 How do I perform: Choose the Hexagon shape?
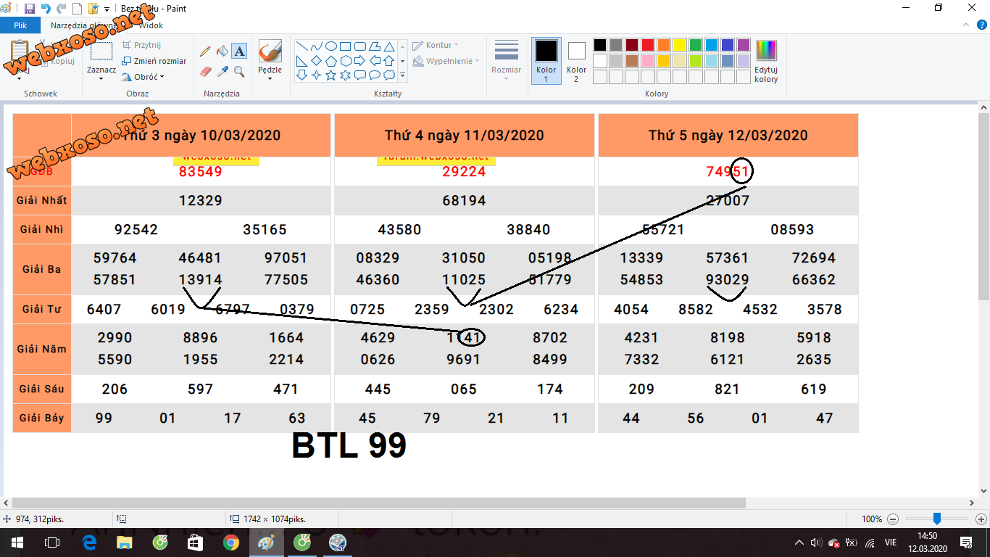[x=345, y=60]
